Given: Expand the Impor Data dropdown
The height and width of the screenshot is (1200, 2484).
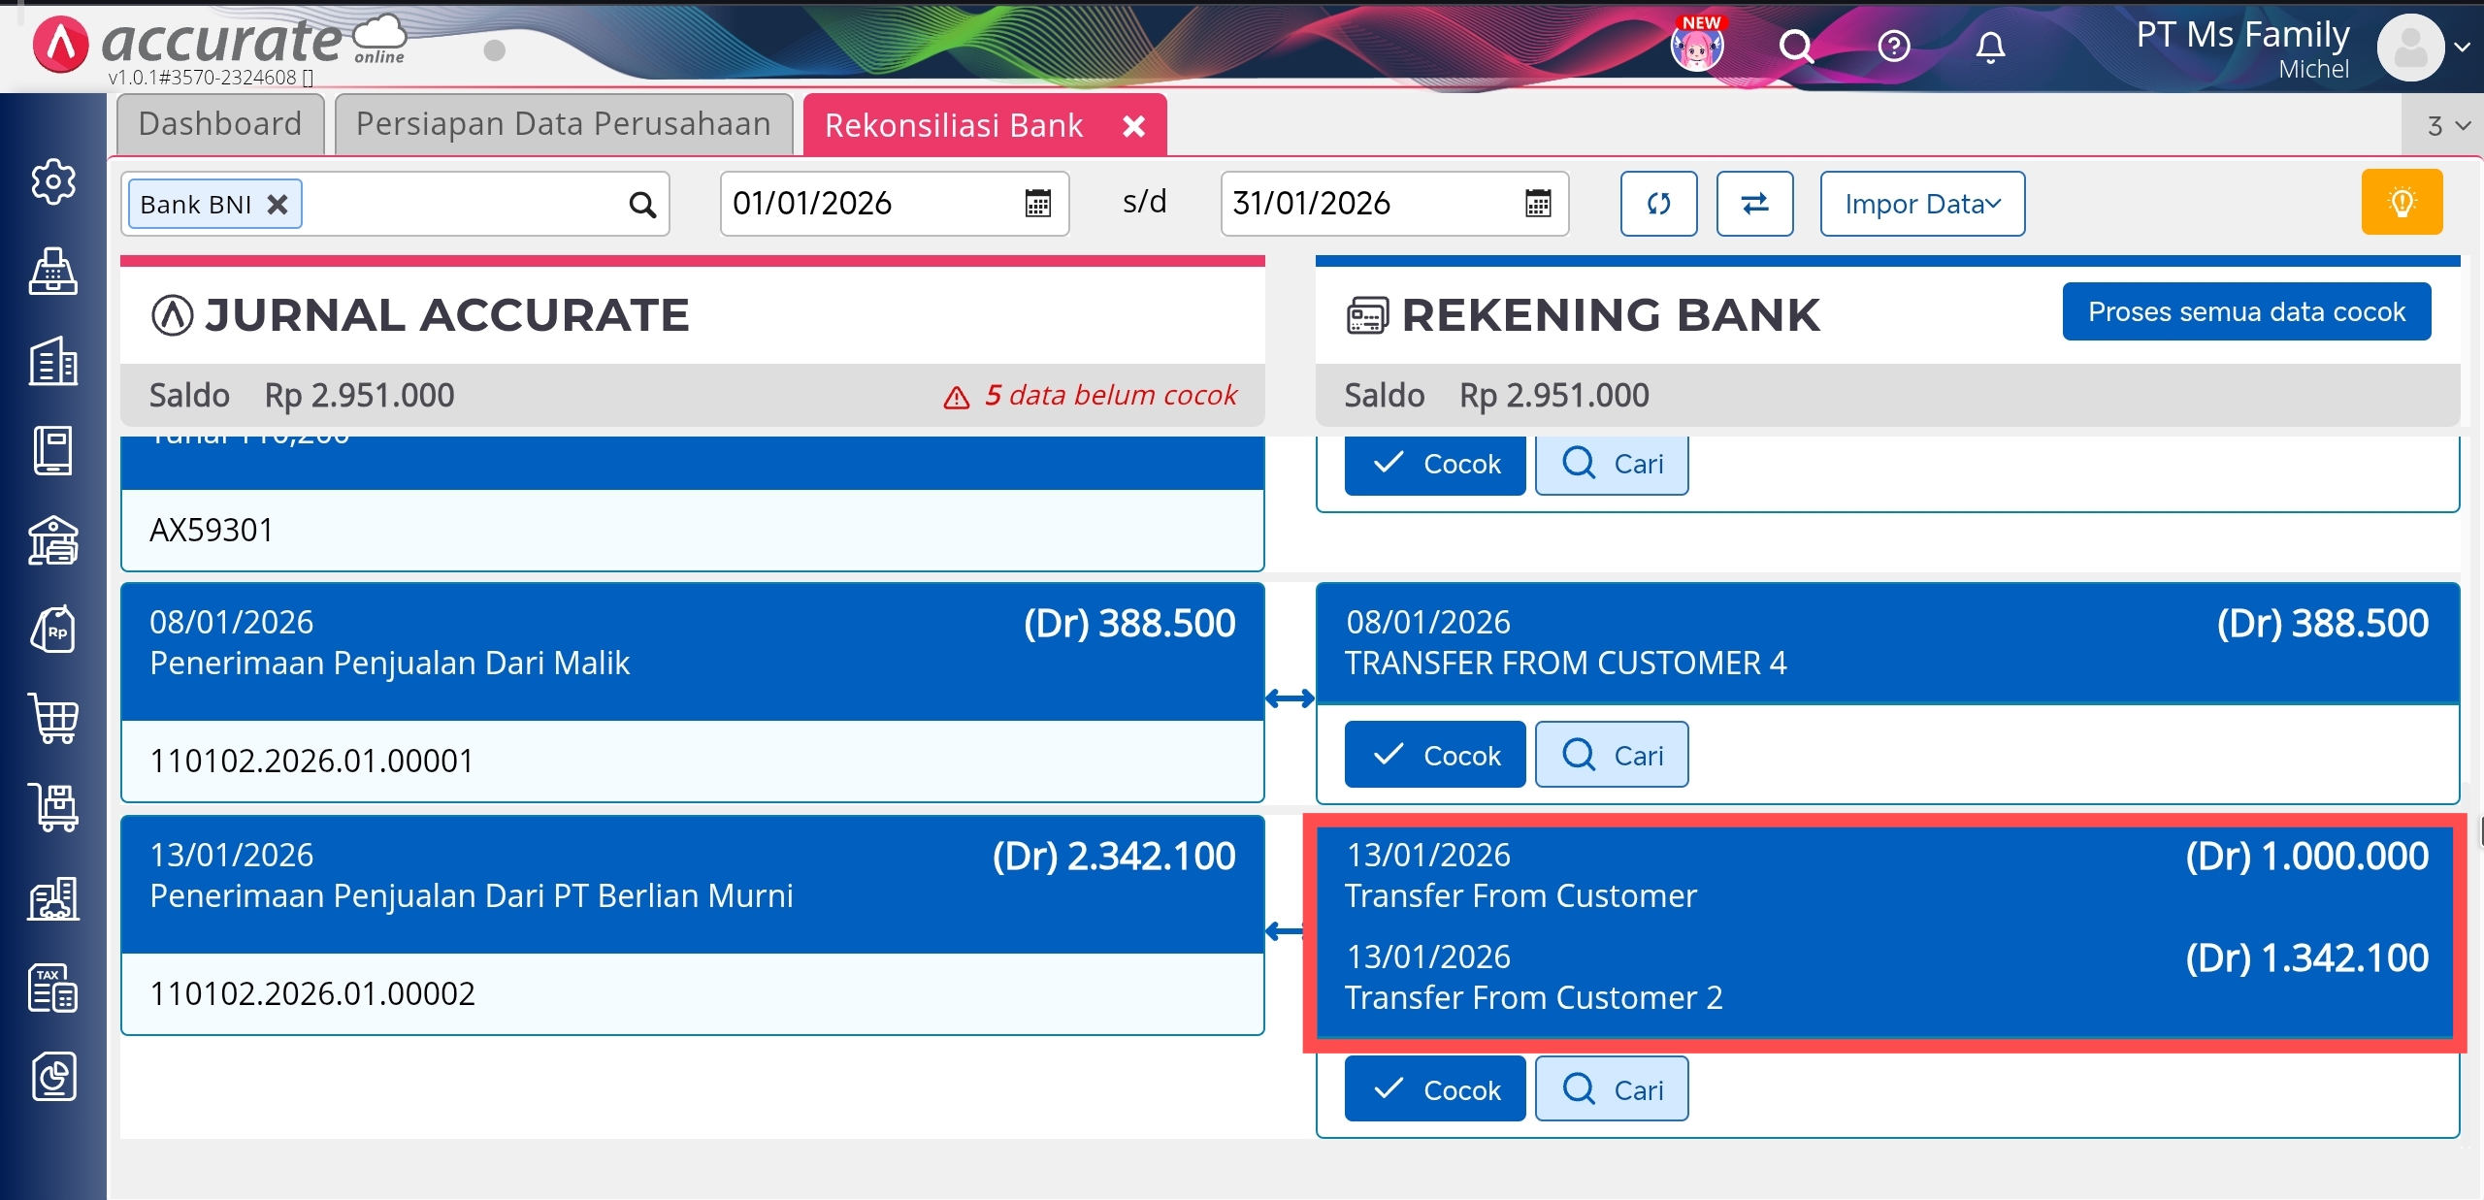Looking at the screenshot, I should [1922, 204].
